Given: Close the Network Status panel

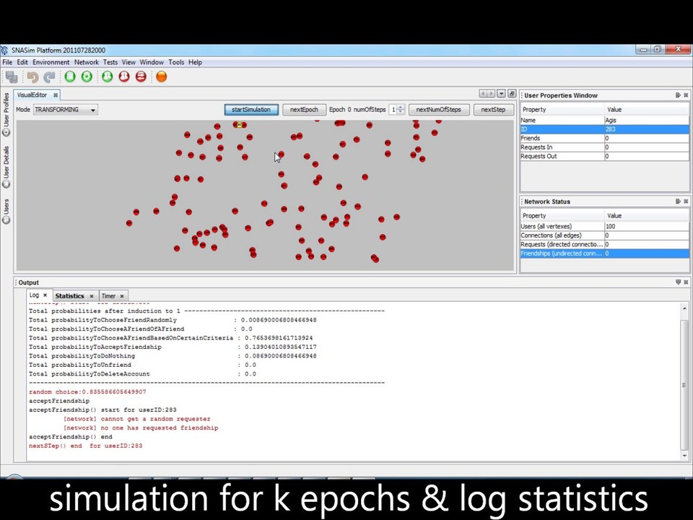Looking at the screenshot, I should (686, 201).
